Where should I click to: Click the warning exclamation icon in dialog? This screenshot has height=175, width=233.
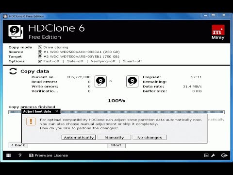pos(31,122)
